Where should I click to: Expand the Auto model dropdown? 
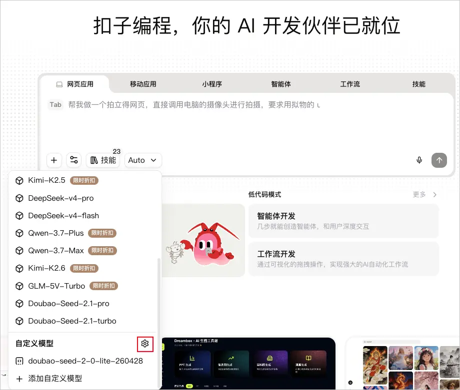click(x=143, y=160)
